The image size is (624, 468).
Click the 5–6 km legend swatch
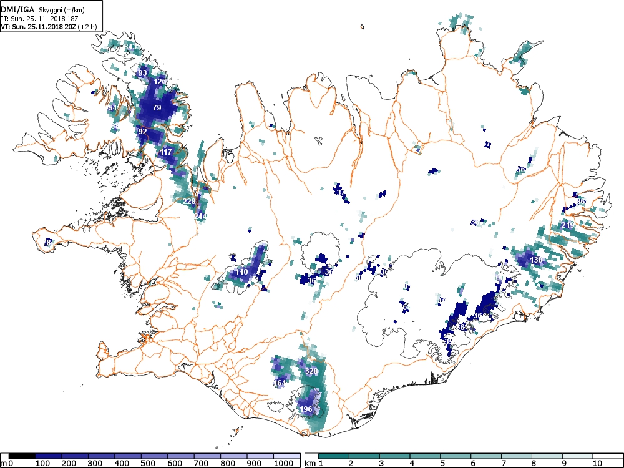pyautogui.click(x=456, y=456)
